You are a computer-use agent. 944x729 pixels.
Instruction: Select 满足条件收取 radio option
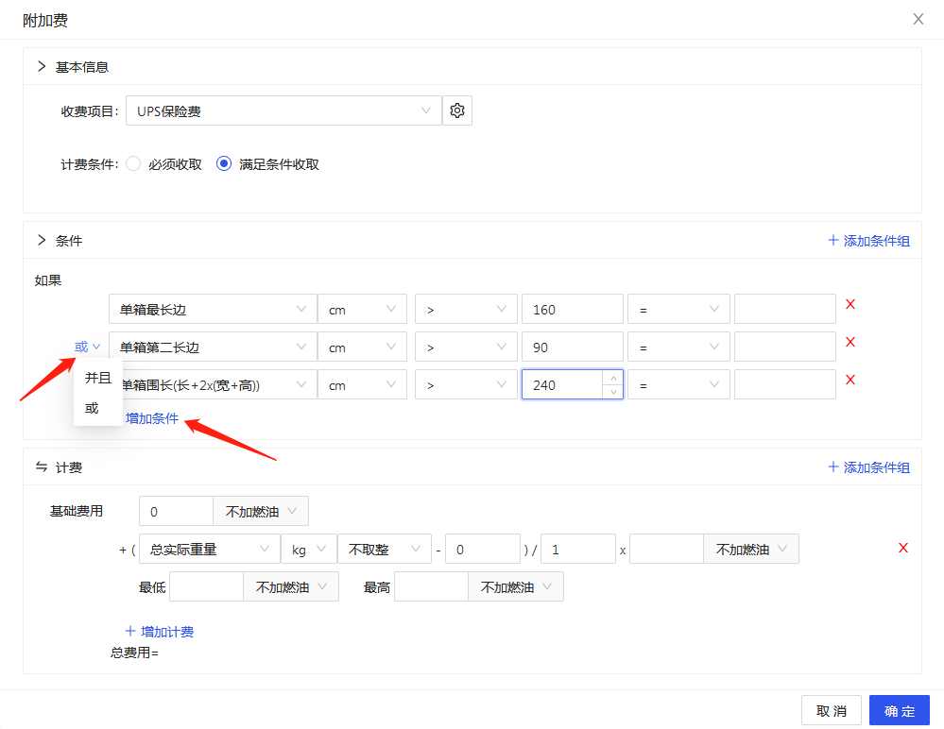[x=224, y=163]
